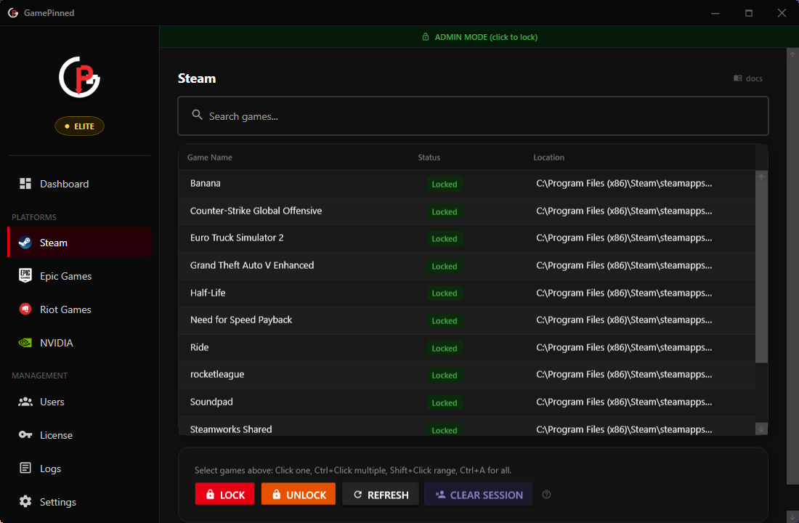Click the GamePinned title bar app icon

[x=13, y=13]
